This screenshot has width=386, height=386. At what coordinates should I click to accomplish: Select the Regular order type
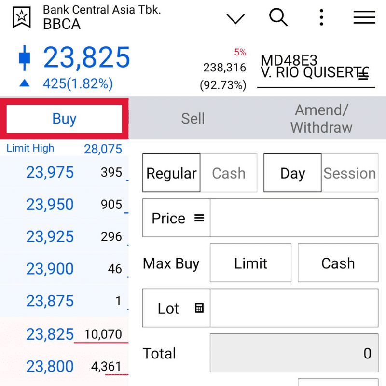point(171,173)
